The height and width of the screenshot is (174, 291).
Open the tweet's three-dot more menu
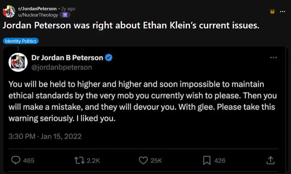[x=273, y=58]
